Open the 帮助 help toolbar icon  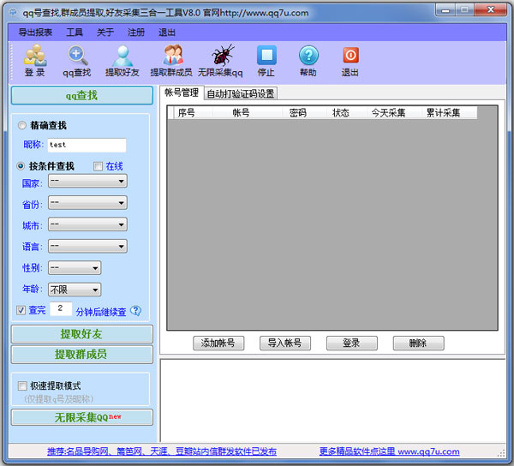pyautogui.click(x=308, y=61)
